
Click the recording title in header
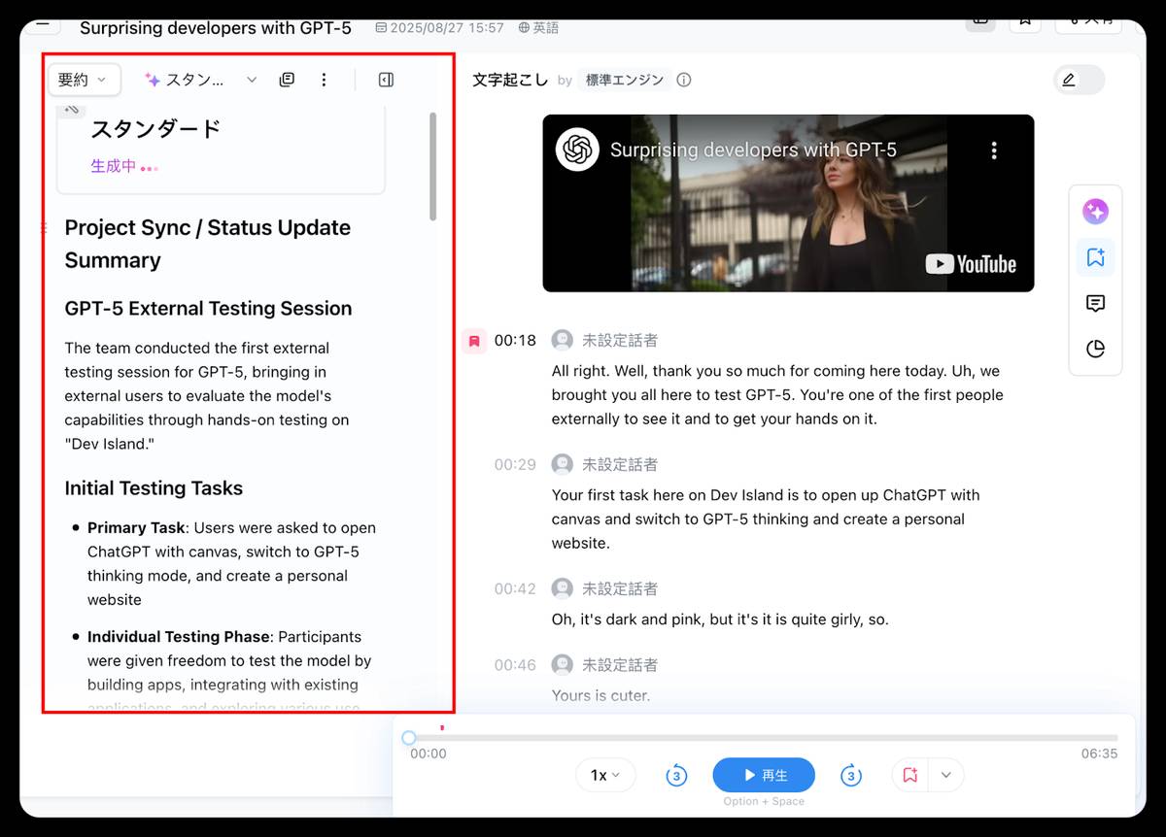tap(216, 28)
